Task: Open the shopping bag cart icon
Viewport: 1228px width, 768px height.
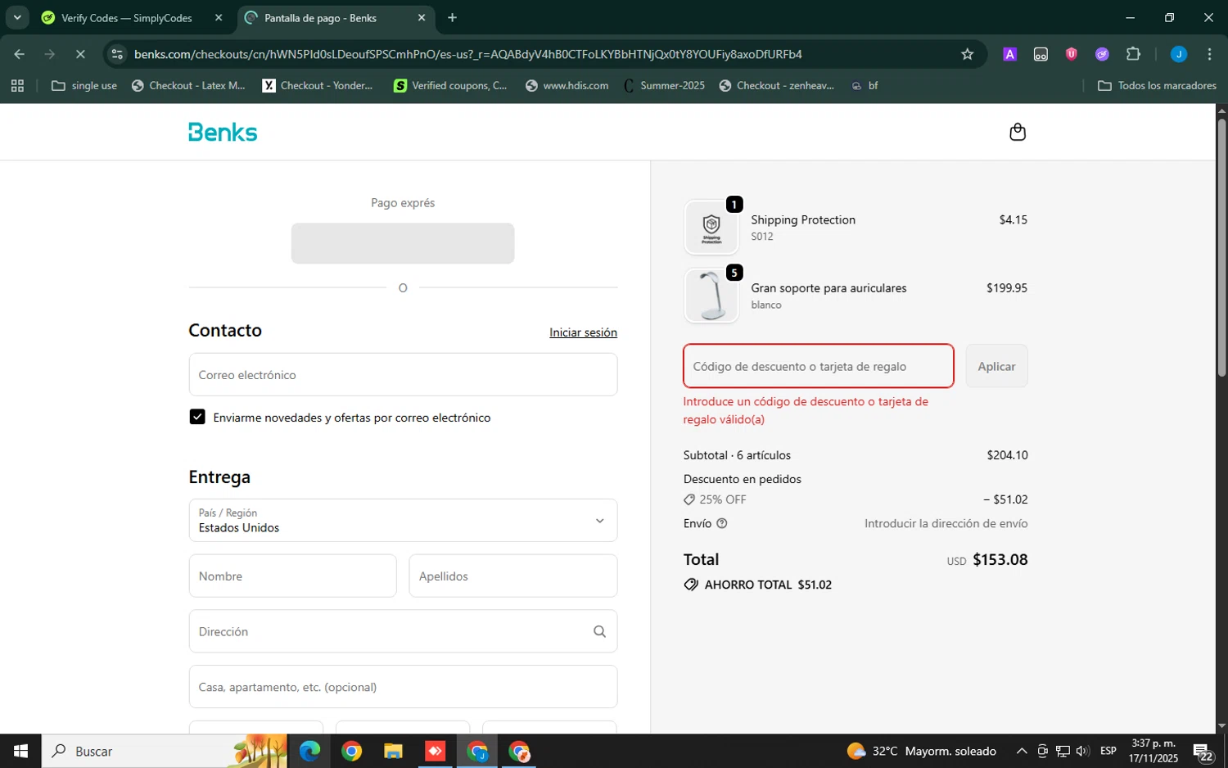Action: [1018, 132]
